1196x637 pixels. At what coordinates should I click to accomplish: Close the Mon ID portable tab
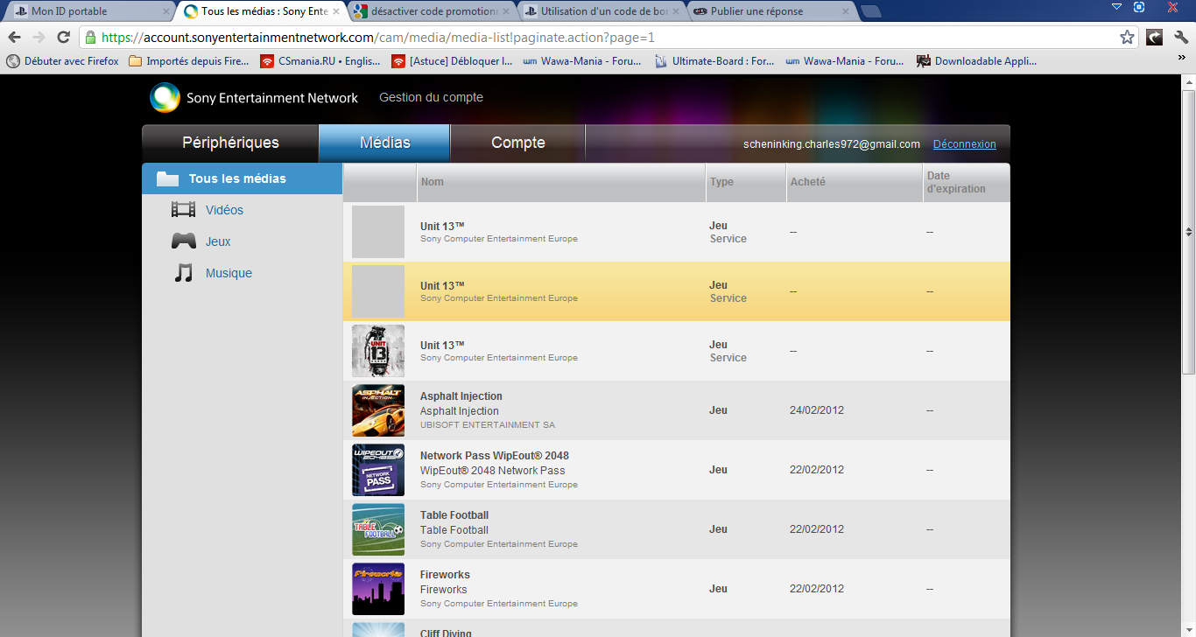166,12
